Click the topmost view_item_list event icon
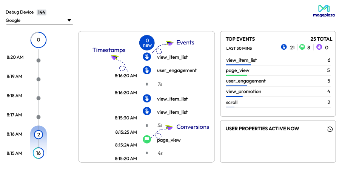This screenshot has height=174, width=342. tap(147, 57)
